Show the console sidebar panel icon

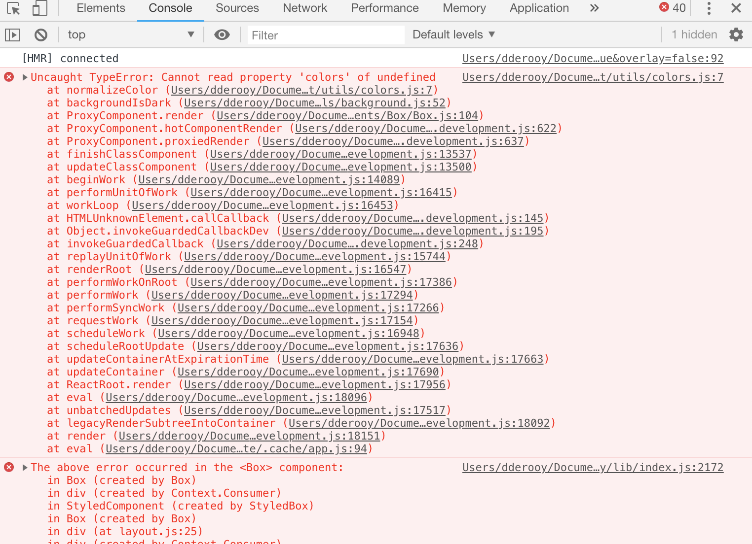tap(12, 34)
